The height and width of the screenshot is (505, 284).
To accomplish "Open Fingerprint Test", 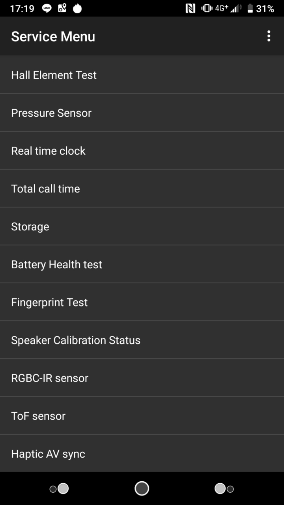I will click(142, 302).
